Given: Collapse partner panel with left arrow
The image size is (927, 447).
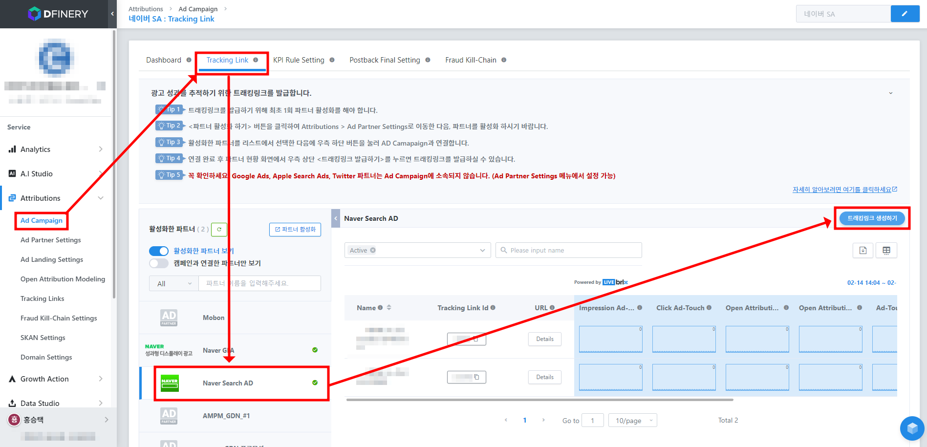Looking at the screenshot, I should pos(336,218).
